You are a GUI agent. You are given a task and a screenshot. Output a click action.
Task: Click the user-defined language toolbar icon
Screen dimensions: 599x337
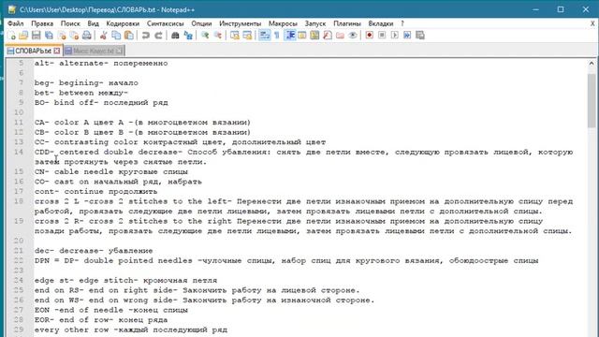coord(302,36)
